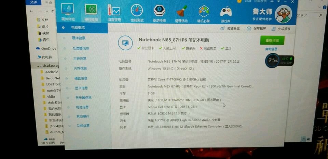Click the 25% CPU usage gauge widget
Viewport: 328px width, 159px height.
pos(273,60)
